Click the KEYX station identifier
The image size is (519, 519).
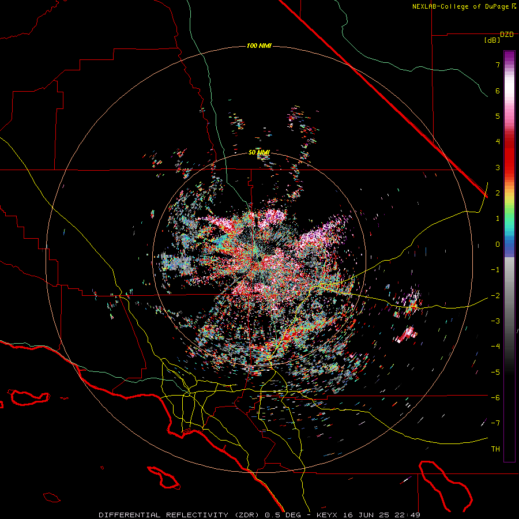coord(328,515)
